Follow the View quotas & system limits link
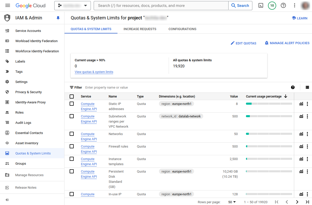 pyautogui.click(x=94, y=72)
